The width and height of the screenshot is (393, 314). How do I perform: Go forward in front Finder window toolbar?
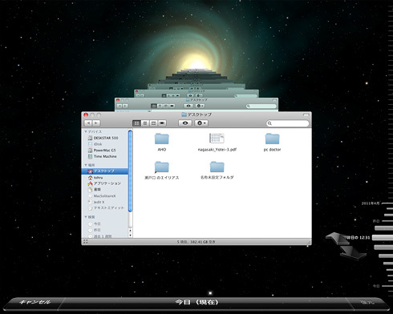click(96, 123)
